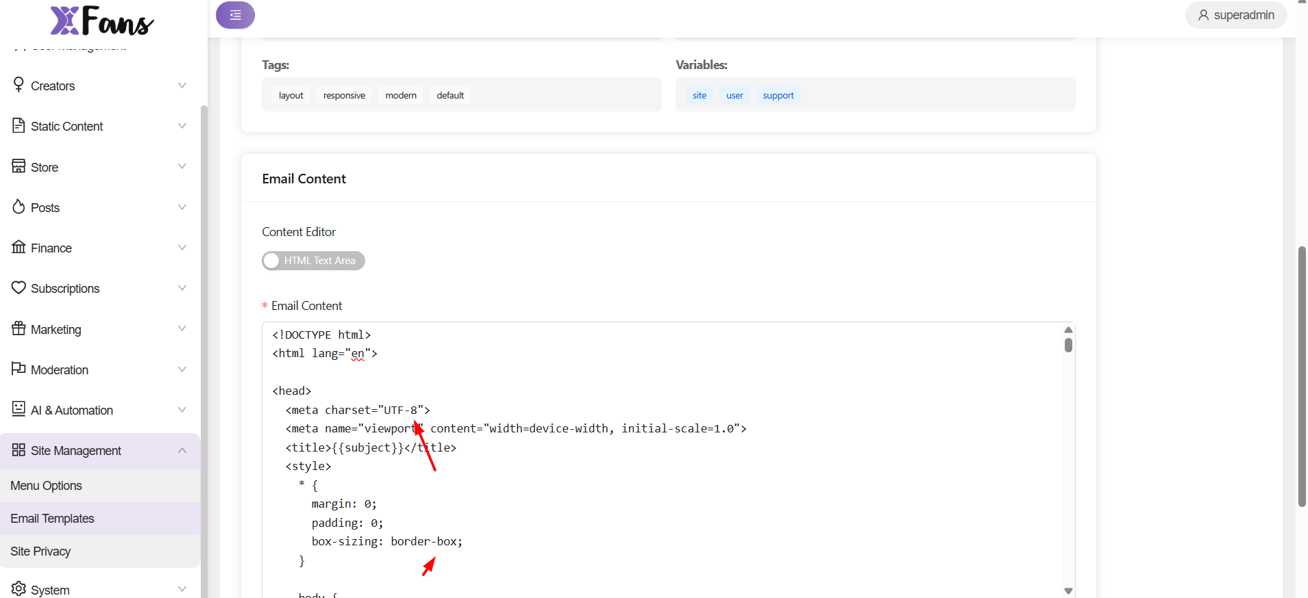Click the Static Content document icon

click(x=18, y=126)
